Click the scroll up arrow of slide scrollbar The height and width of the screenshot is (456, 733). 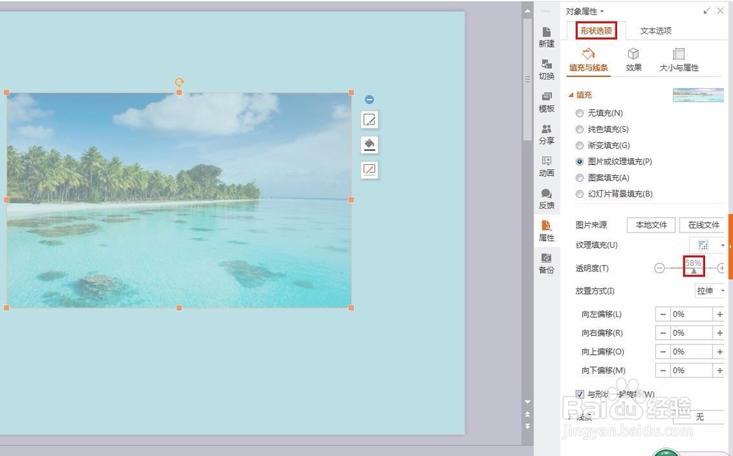pos(527,10)
